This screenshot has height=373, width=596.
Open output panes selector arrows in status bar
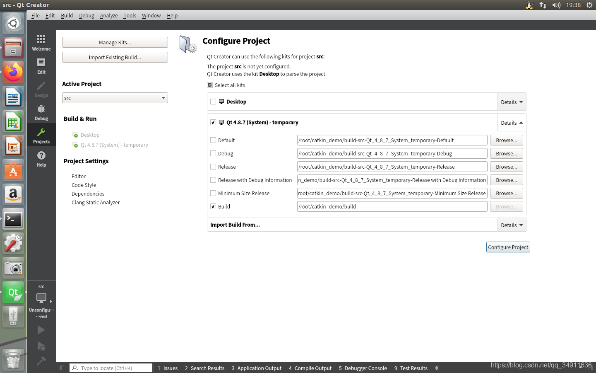tap(437, 368)
